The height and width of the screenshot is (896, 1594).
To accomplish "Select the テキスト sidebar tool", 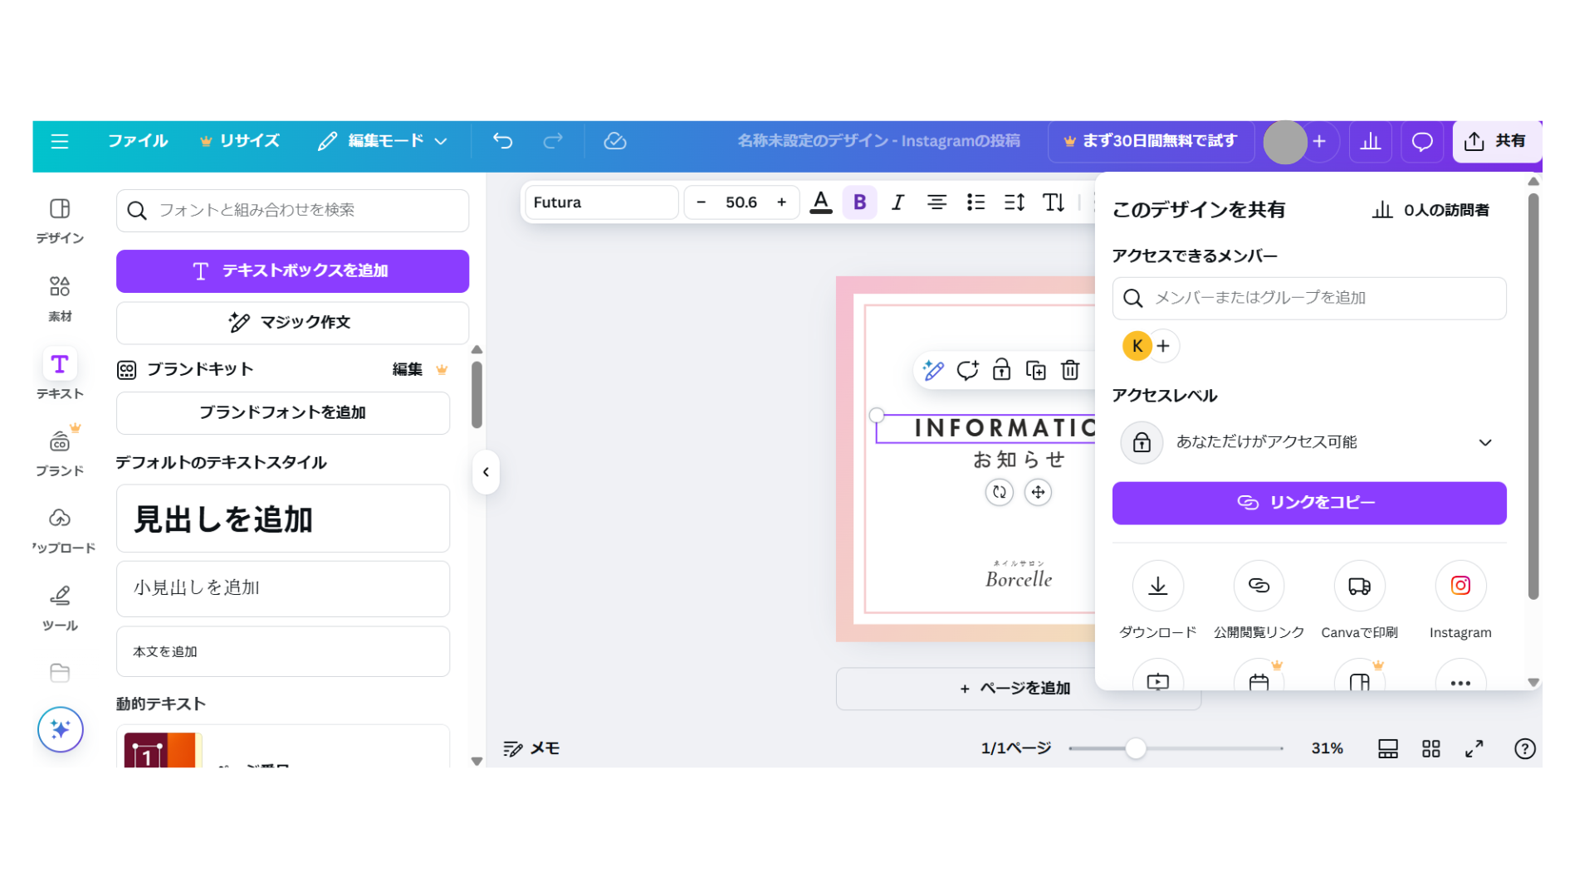I will pos(60,373).
